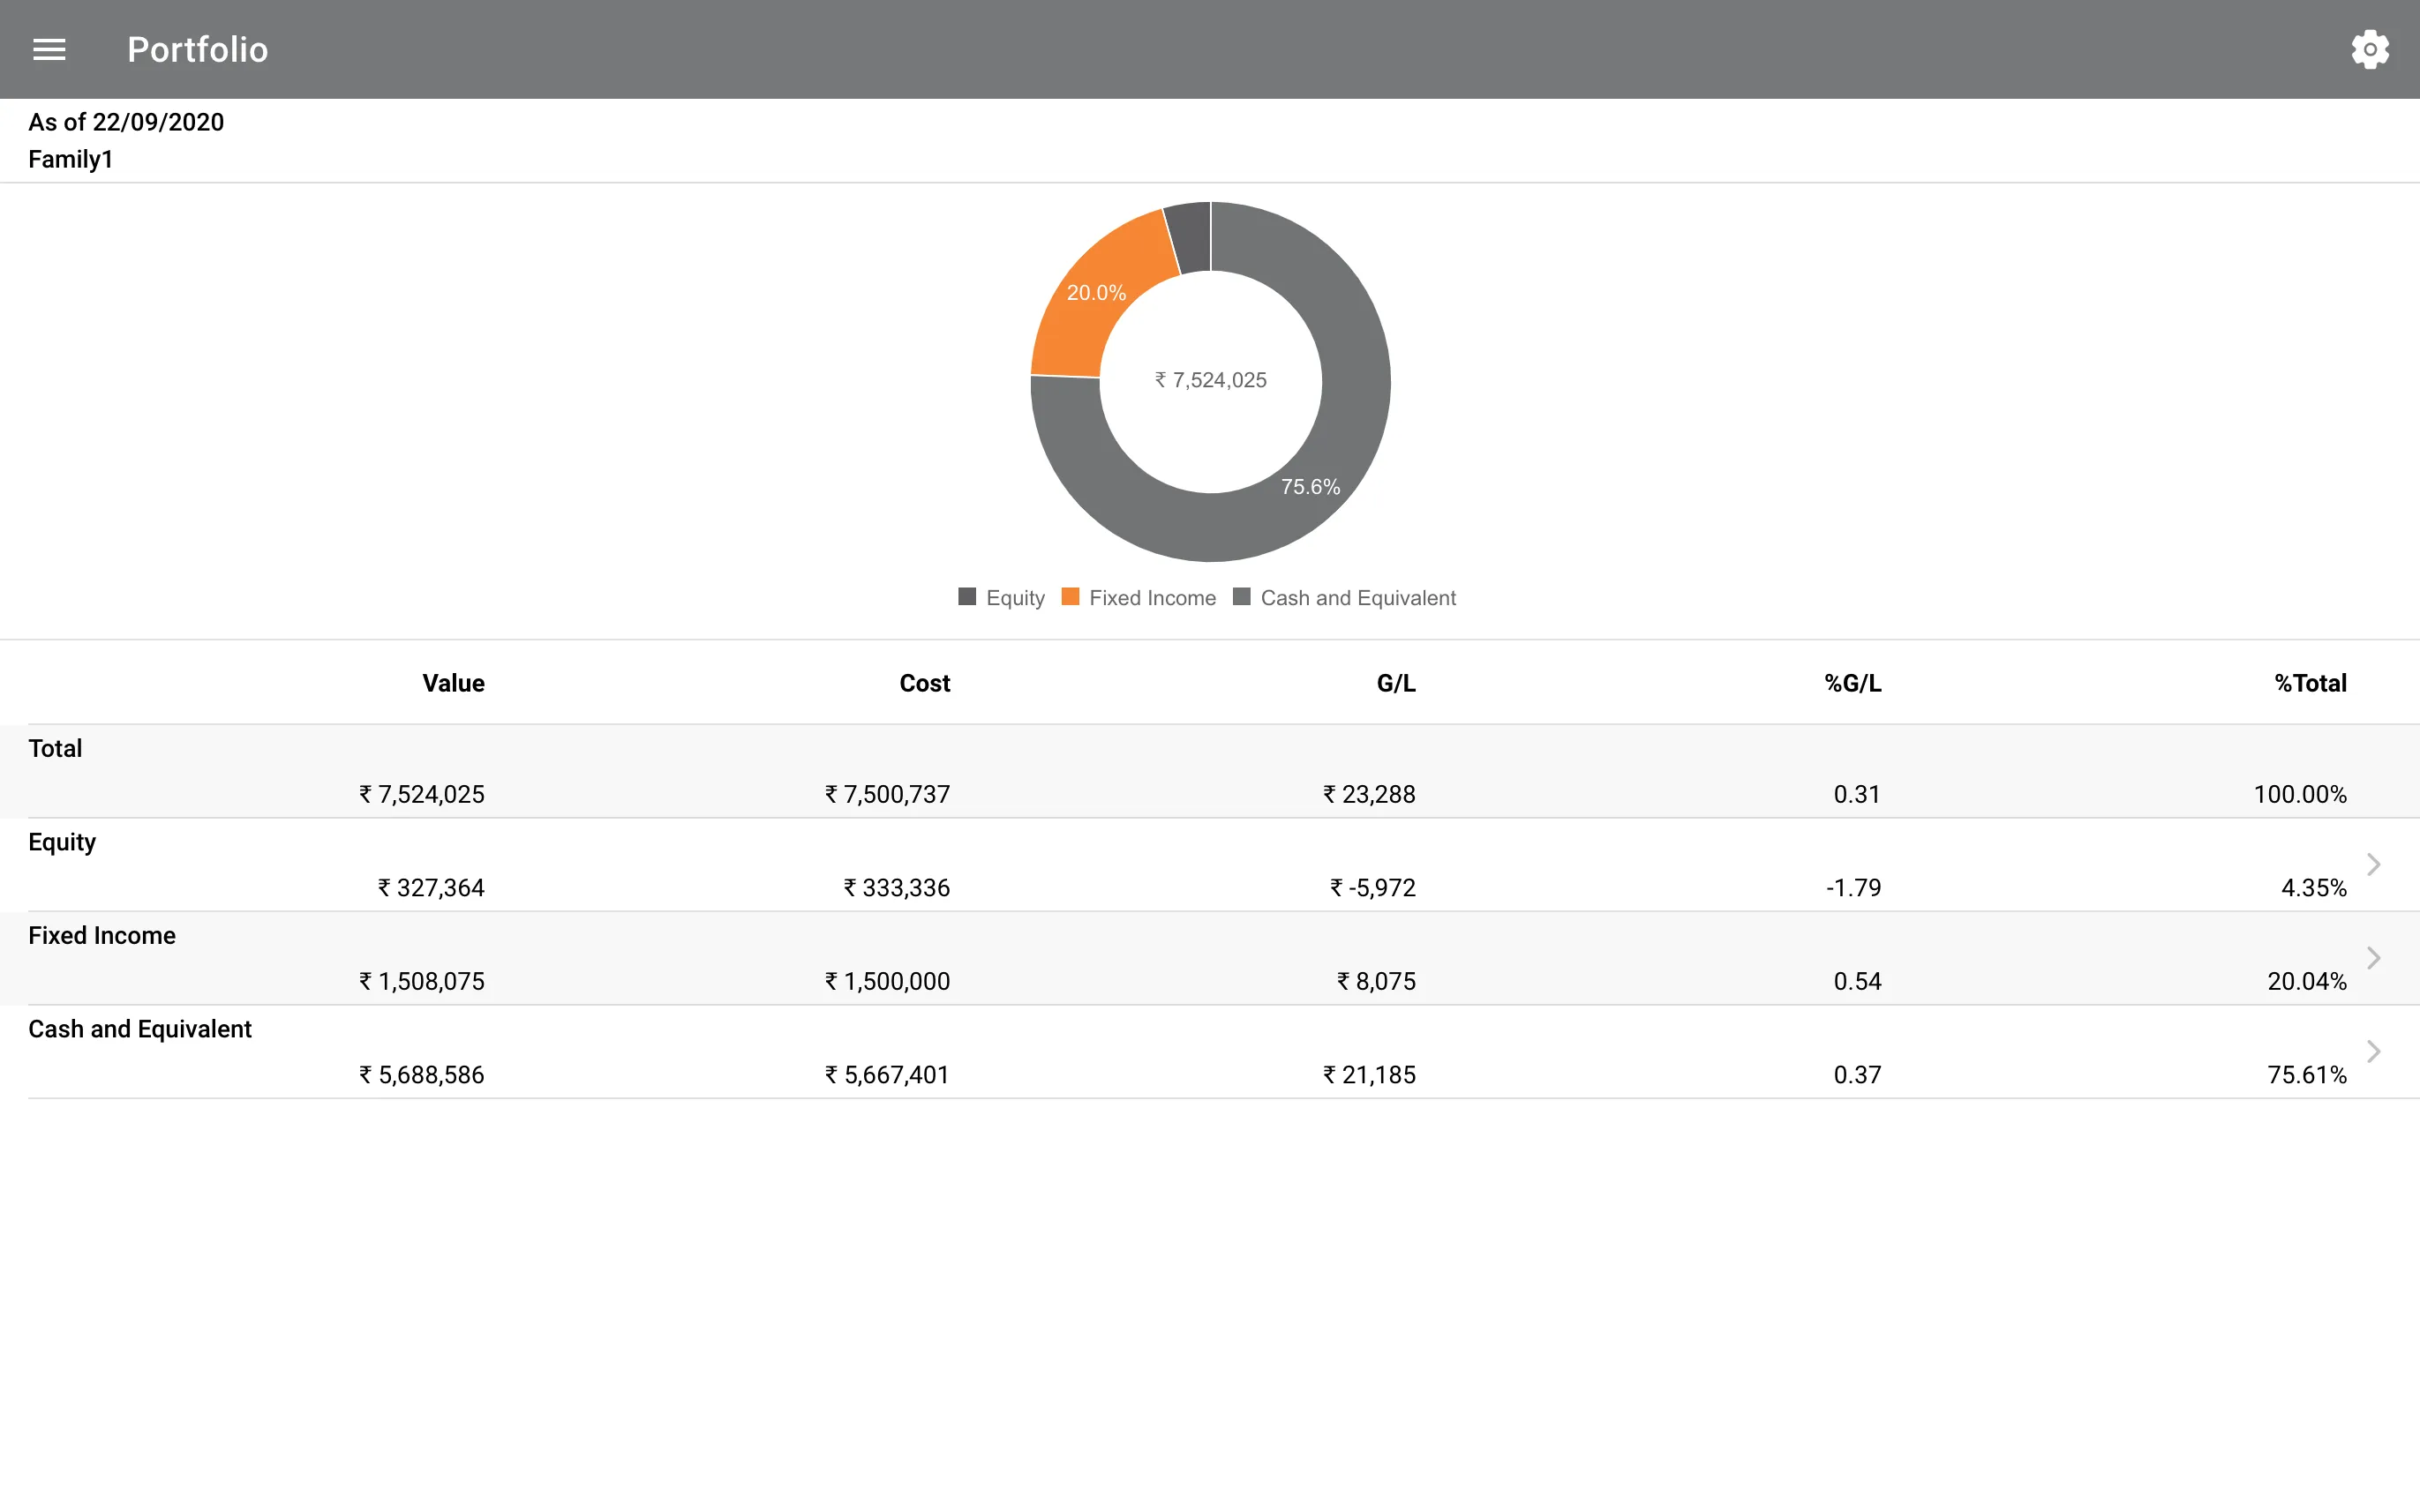Click Cash share 75.61%
2420x1512 pixels.
(x=2306, y=1075)
